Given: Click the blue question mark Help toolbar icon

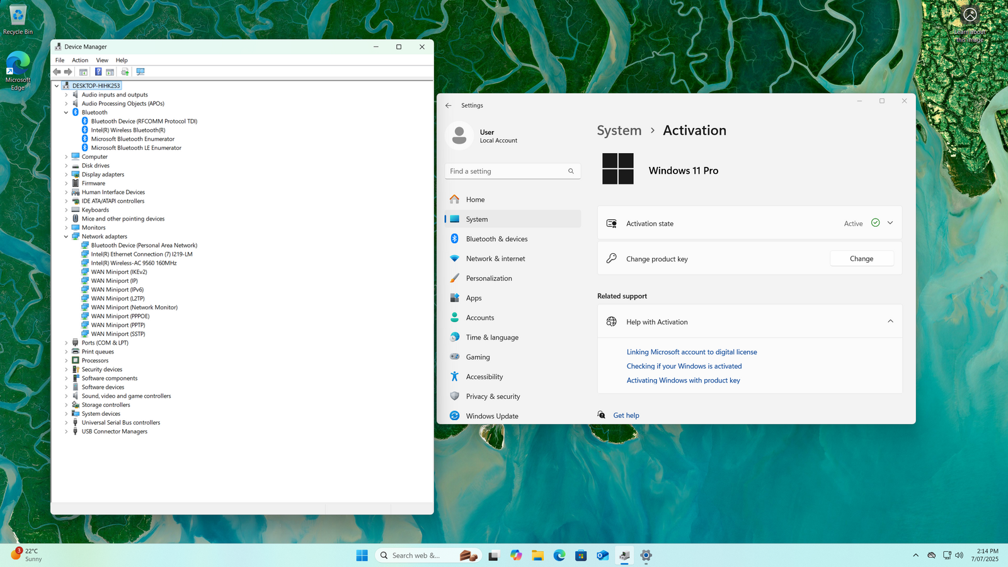Looking at the screenshot, I should [x=98, y=72].
